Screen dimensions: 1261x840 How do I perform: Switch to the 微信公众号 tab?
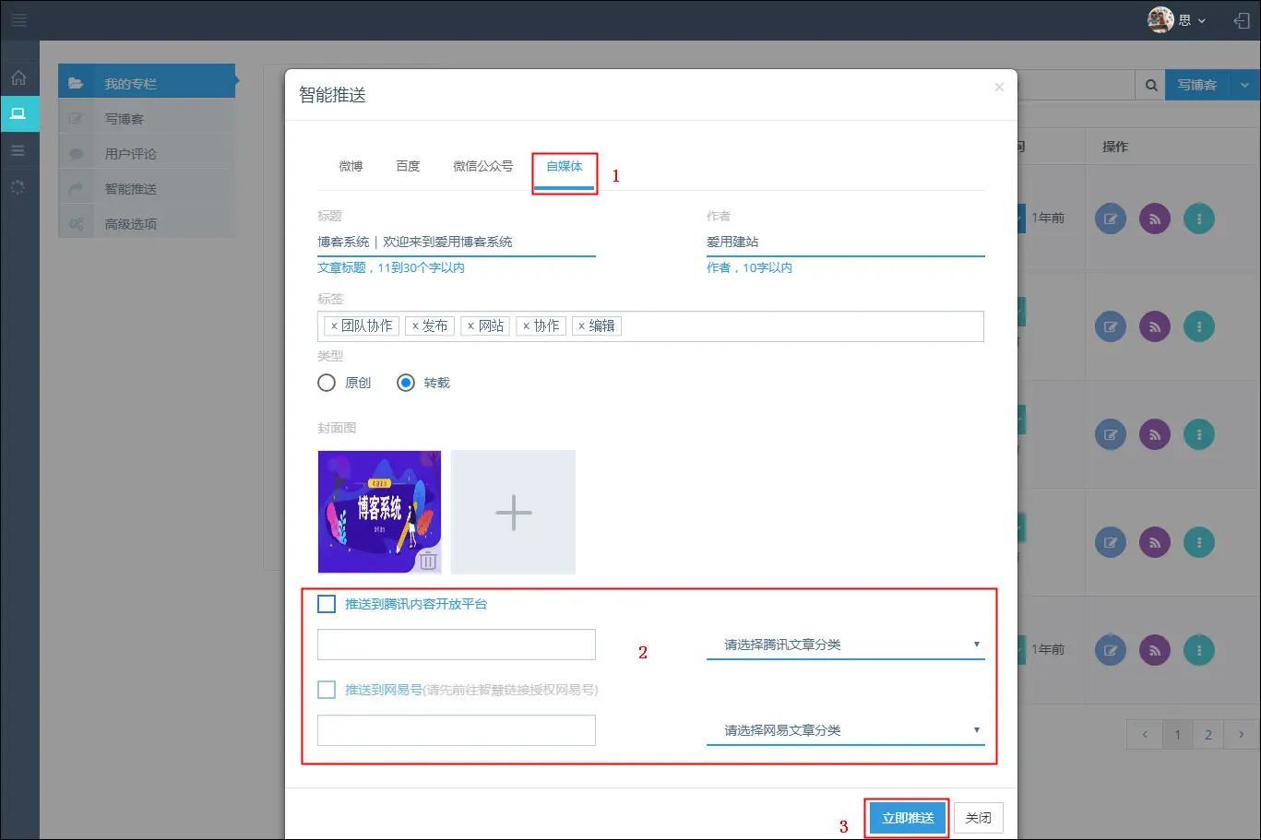pos(482,166)
